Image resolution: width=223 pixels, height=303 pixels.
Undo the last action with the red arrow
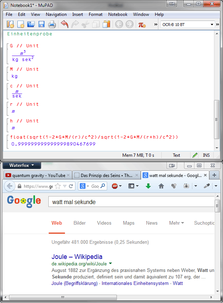pos(65,25)
